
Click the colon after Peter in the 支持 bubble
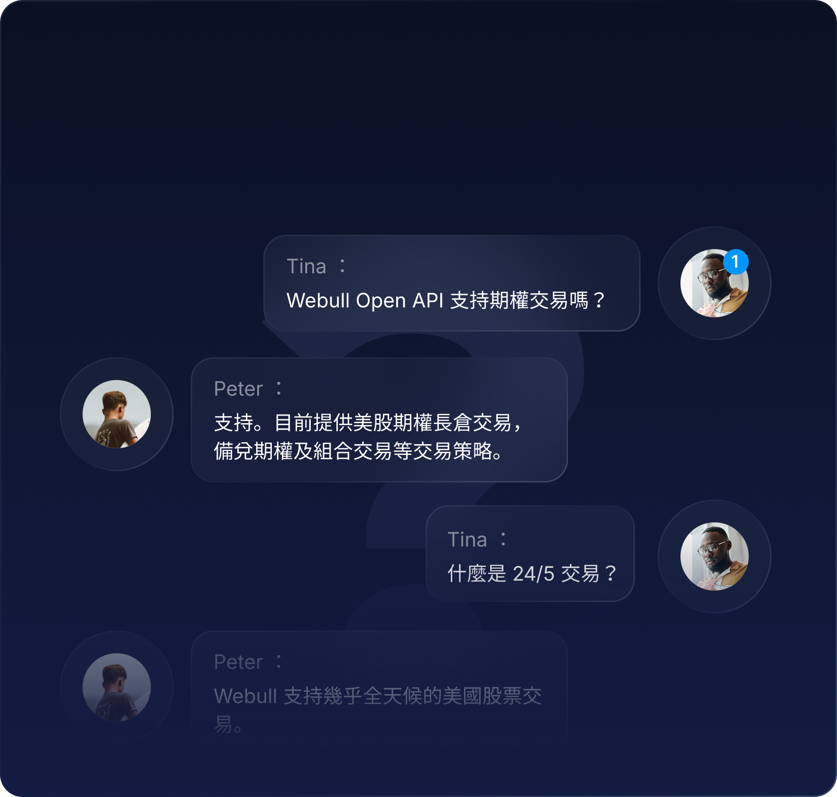click(279, 389)
